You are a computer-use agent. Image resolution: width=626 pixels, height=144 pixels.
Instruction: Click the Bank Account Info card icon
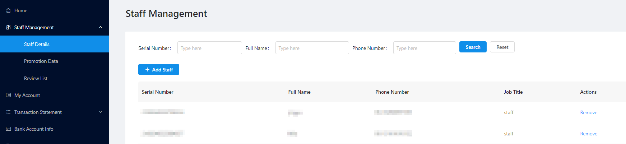(8, 129)
